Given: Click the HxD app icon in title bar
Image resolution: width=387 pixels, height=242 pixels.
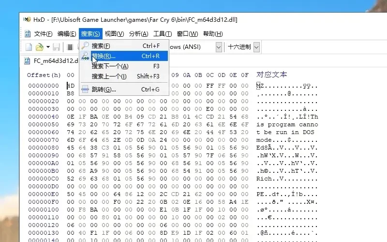Looking at the screenshot, I should (26, 19).
